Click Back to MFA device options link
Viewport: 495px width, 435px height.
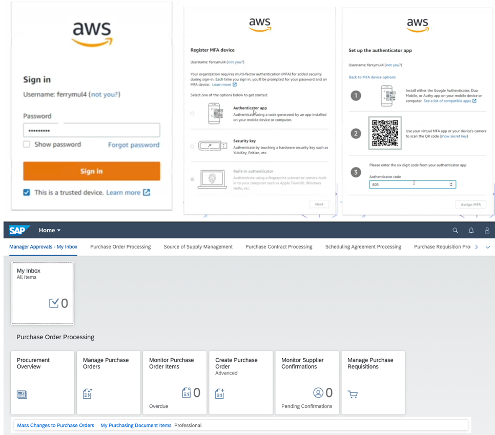pos(372,77)
